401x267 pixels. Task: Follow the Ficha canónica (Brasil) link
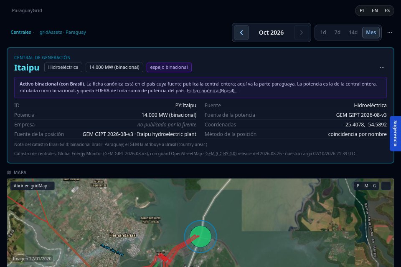[x=212, y=91]
